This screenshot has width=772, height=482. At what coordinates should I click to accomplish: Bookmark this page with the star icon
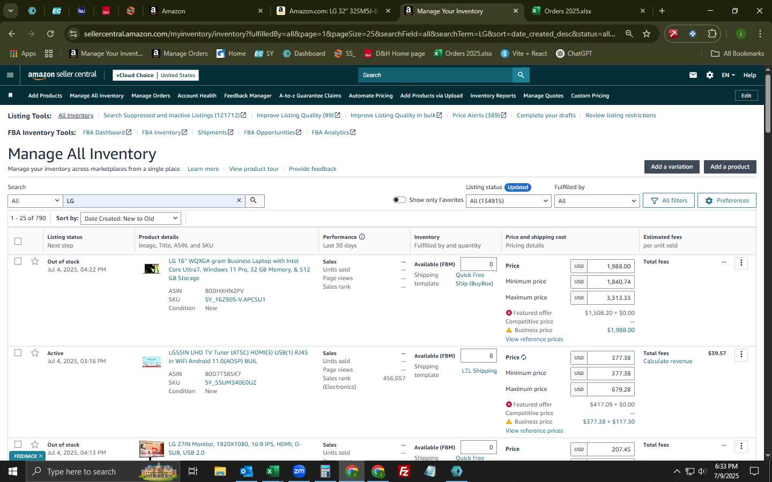[x=647, y=34]
